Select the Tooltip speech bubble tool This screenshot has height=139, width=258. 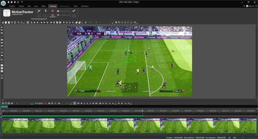2,55
